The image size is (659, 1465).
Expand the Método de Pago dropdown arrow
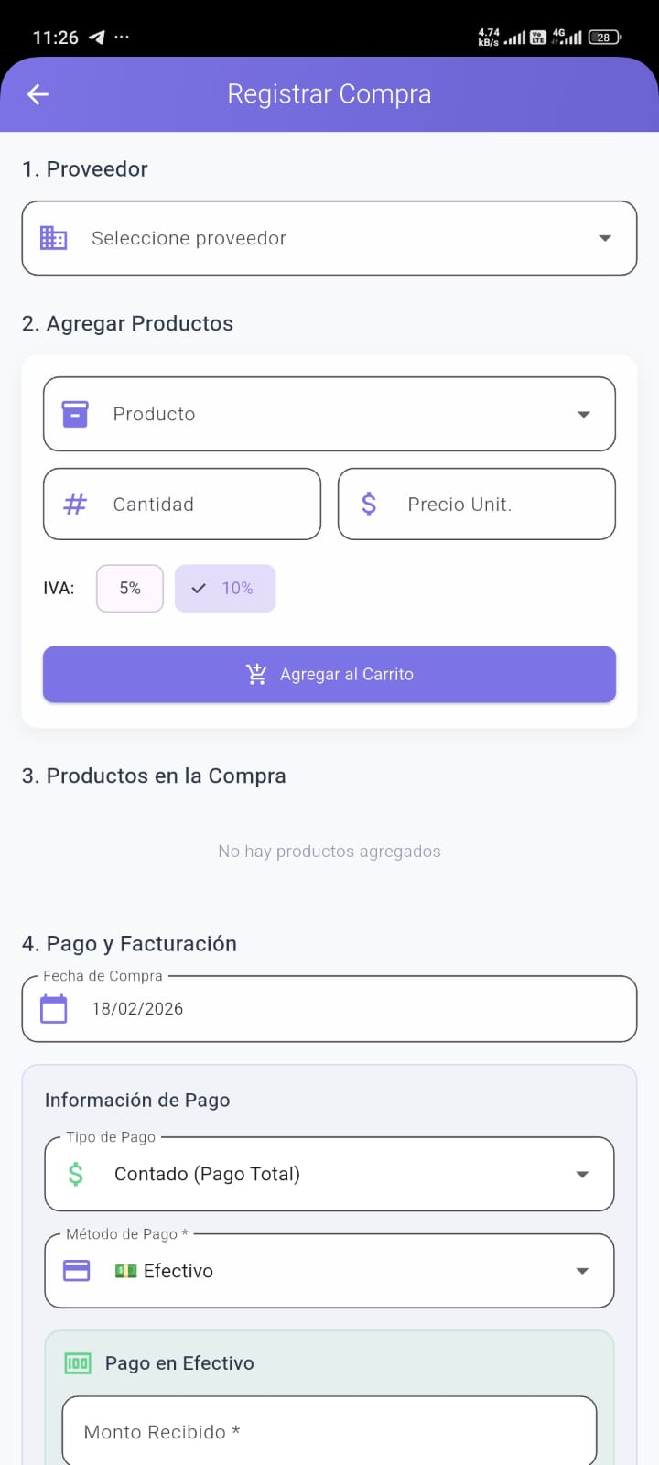(582, 1271)
